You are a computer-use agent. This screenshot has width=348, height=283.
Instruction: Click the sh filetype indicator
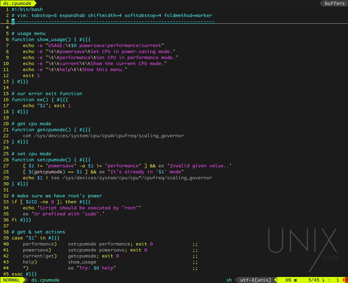(x=229, y=280)
